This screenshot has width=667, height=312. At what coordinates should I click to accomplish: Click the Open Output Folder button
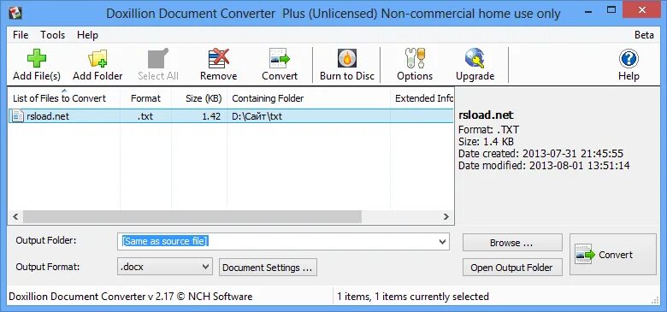pos(512,268)
